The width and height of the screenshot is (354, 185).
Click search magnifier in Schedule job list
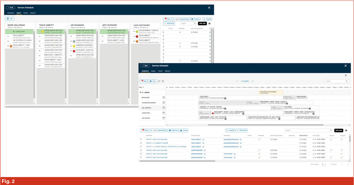pos(331,130)
